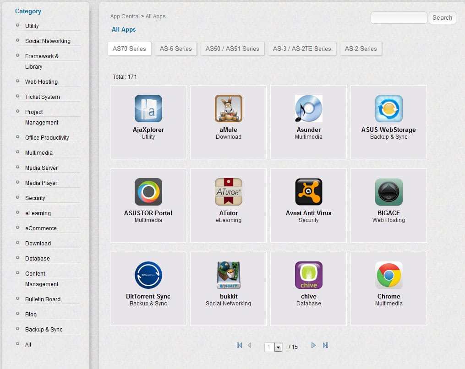The width and height of the screenshot is (465, 369).
Task: Browse the Project Management category
Action: tap(42, 117)
